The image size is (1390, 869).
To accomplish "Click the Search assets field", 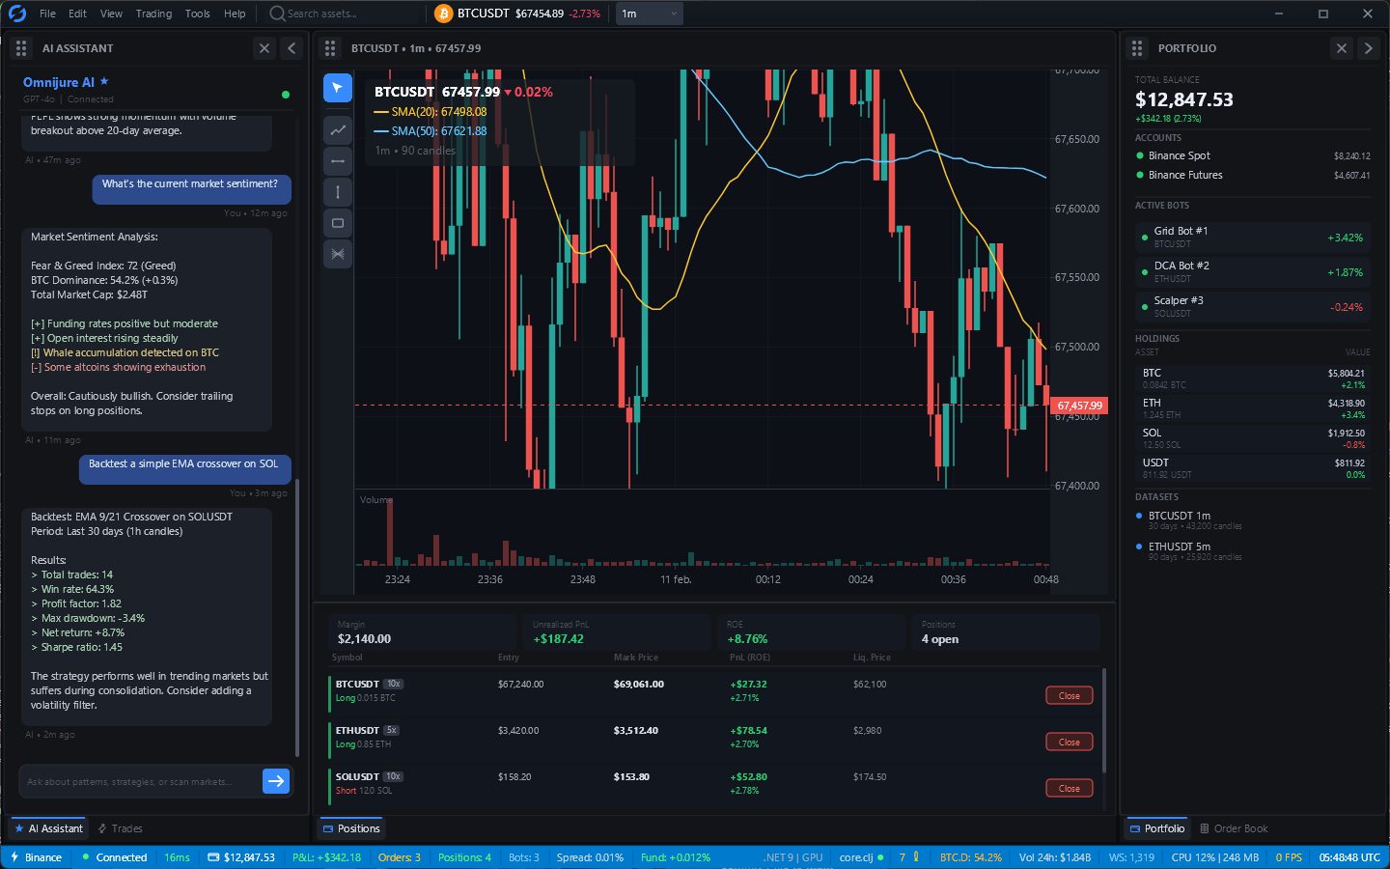I will pyautogui.click(x=344, y=14).
